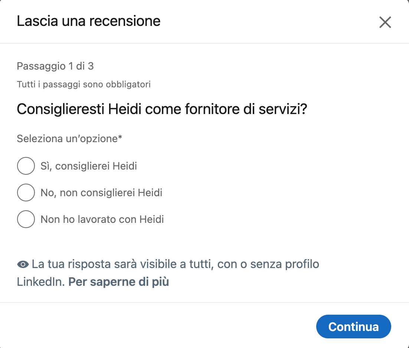The width and height of the screenshot is (409, 348).
Task: Click the No, non consiglierei Heidi label text
Action: pyautogui.click(x=101, y=193)
